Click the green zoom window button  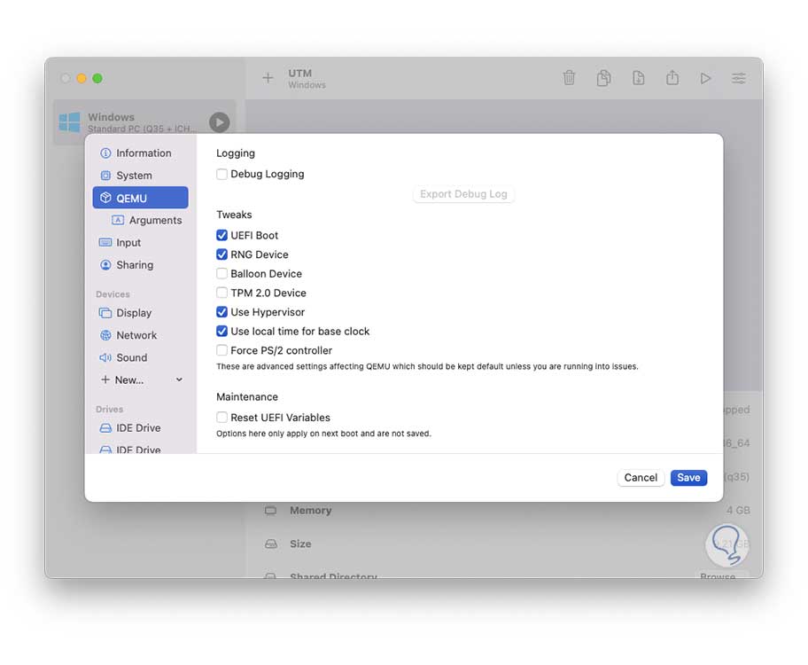pyautogui.click(x=97, y=78)
